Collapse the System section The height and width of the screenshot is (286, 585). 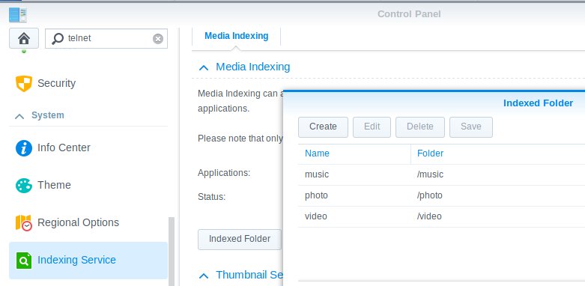[19, 116]
